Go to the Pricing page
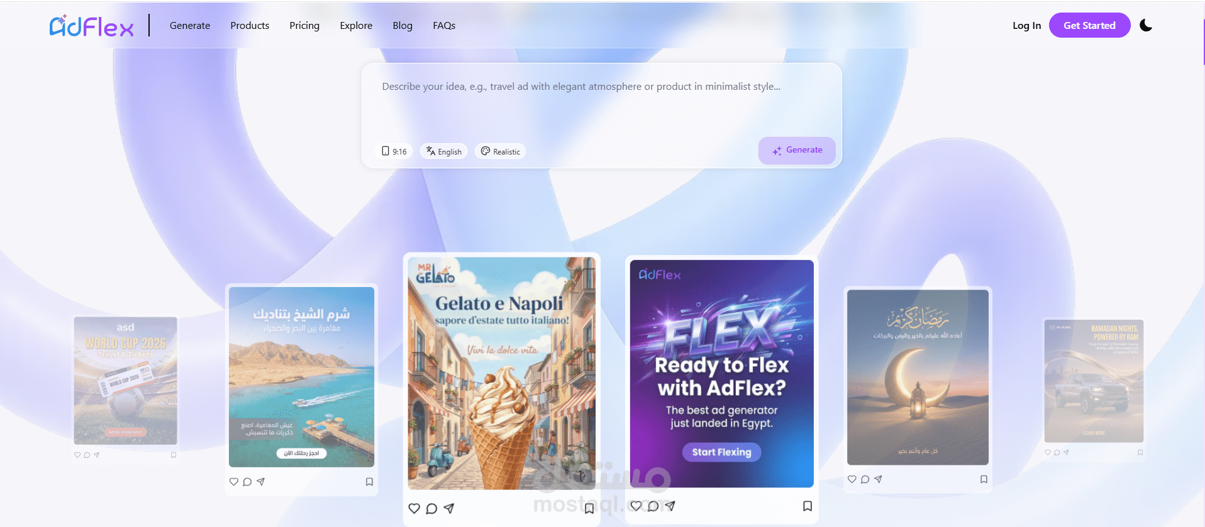 tap(304, 26)
